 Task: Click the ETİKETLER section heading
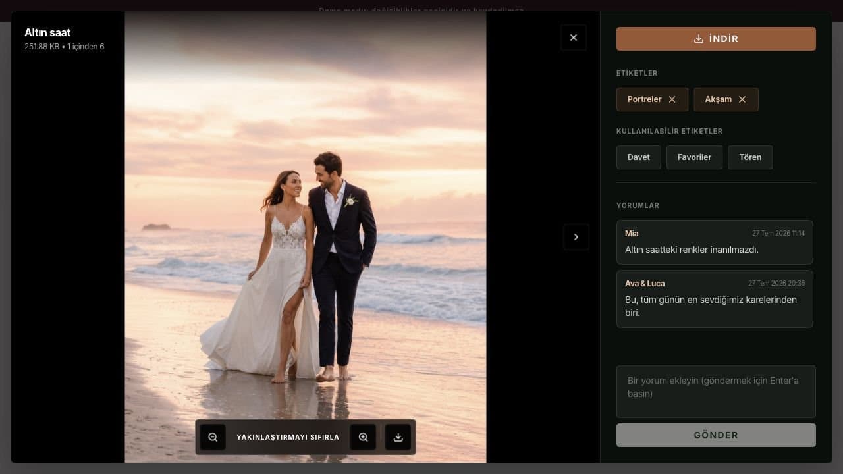point(637,73)
